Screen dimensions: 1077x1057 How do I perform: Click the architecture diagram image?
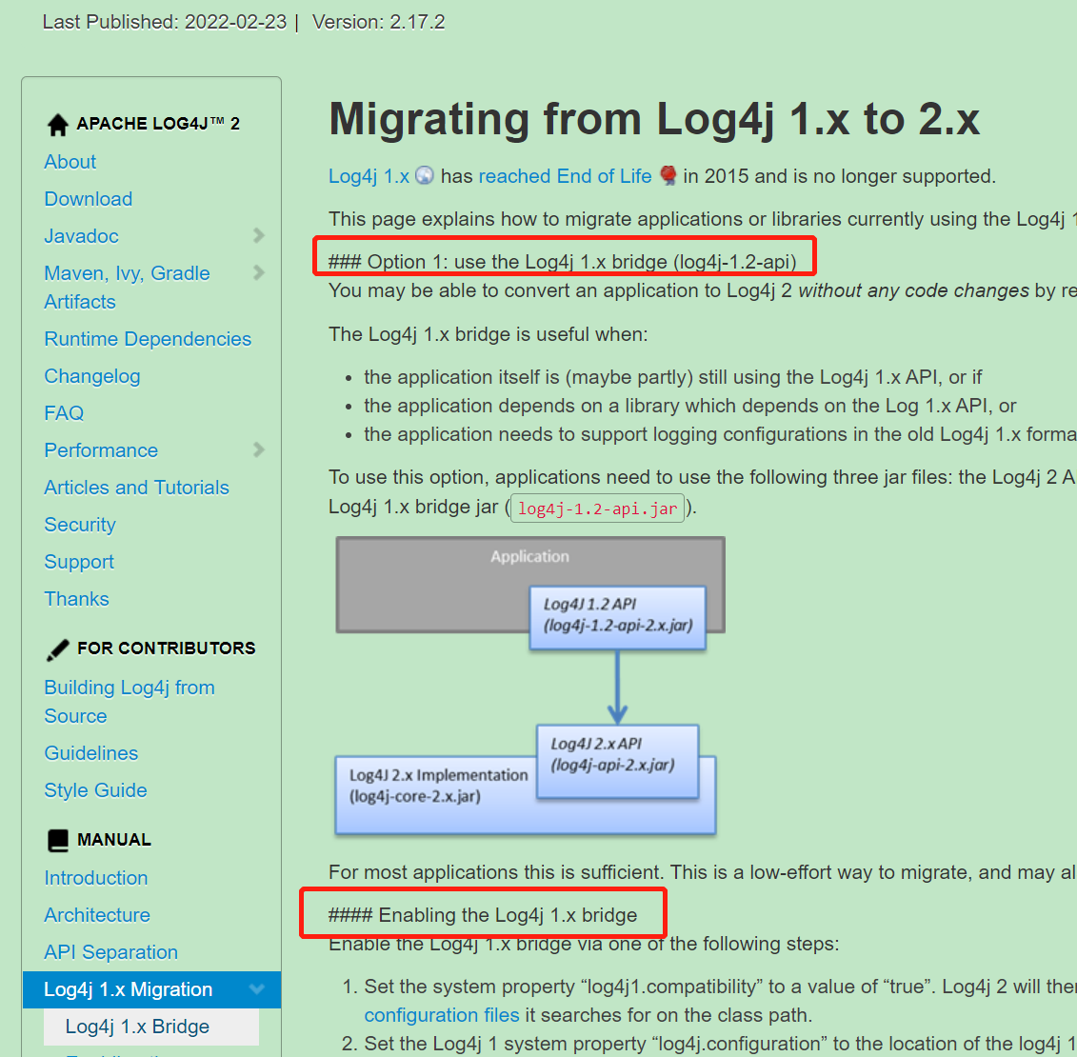tap(529, 687)
